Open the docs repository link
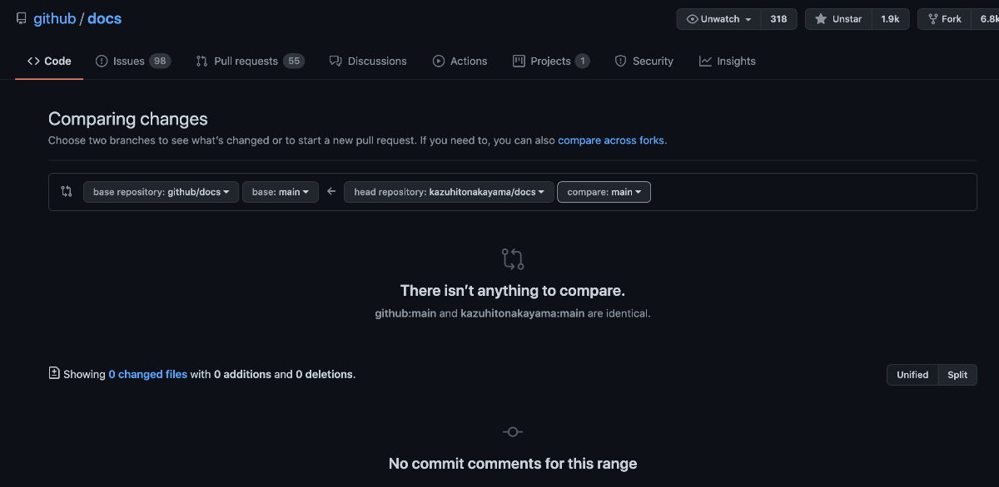This screenshot has height=487, width=999. (104, 18)
